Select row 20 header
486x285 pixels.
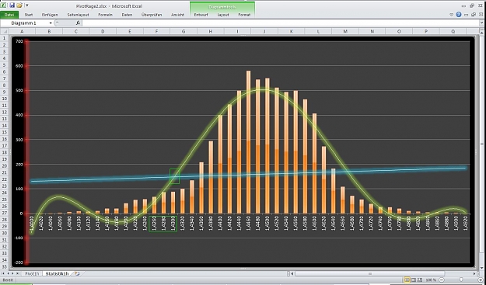coord(5,165)
